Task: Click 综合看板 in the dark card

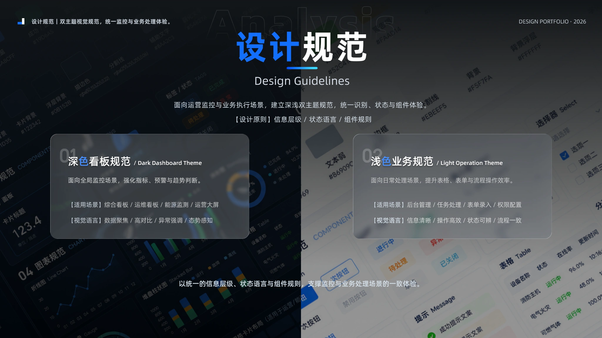Action: [116, 205]
